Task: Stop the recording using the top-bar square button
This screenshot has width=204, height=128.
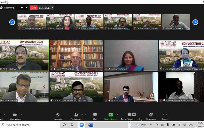Action: point(26,8)
